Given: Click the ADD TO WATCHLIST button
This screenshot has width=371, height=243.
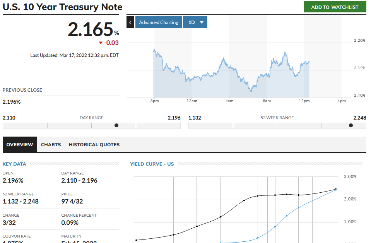Looking at the screenshot, I should [335, 7].
